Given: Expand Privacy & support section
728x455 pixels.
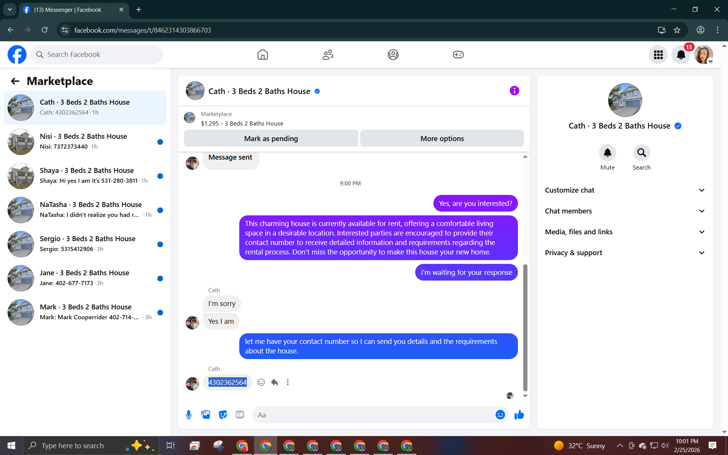Looking at the screenshot, I should coord(625,253).
